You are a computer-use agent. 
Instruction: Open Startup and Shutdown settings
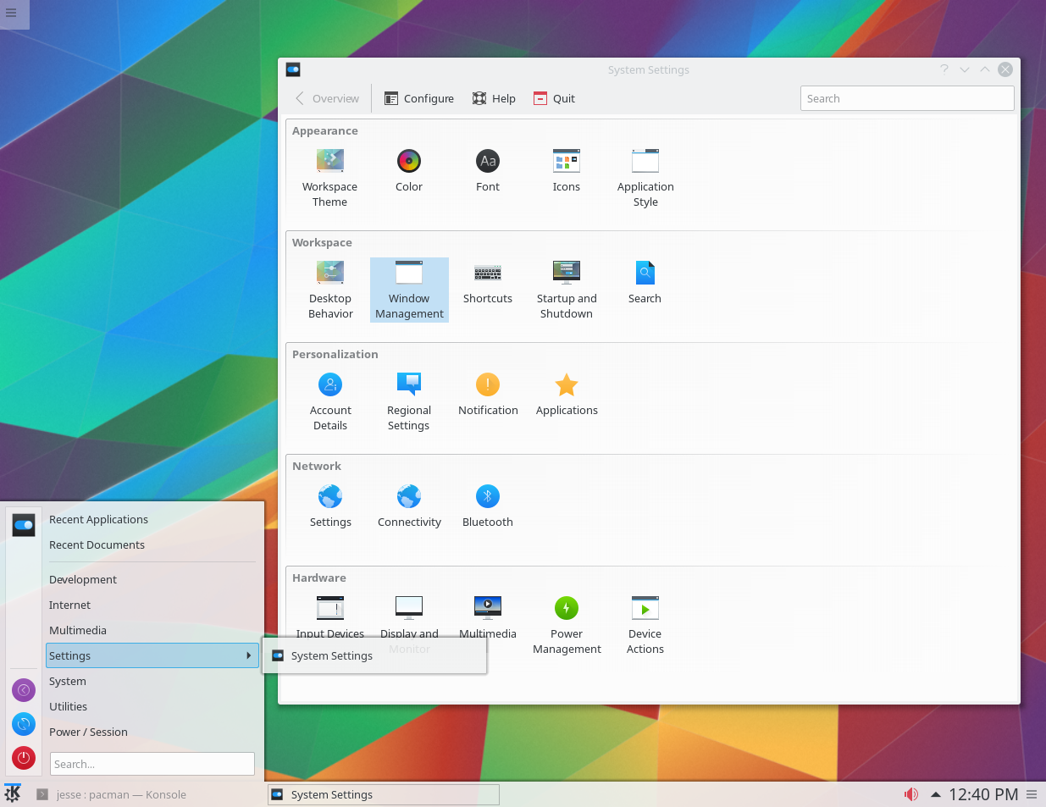point(566,280)
